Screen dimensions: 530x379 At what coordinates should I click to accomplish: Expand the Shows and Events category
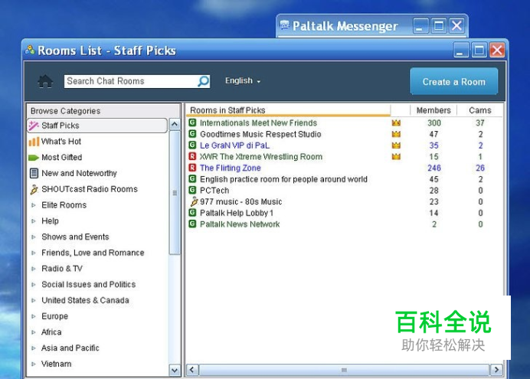34,237
